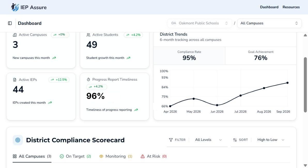Click the scrollbar up arrow

pyautogui.click(x=305, y=35)
